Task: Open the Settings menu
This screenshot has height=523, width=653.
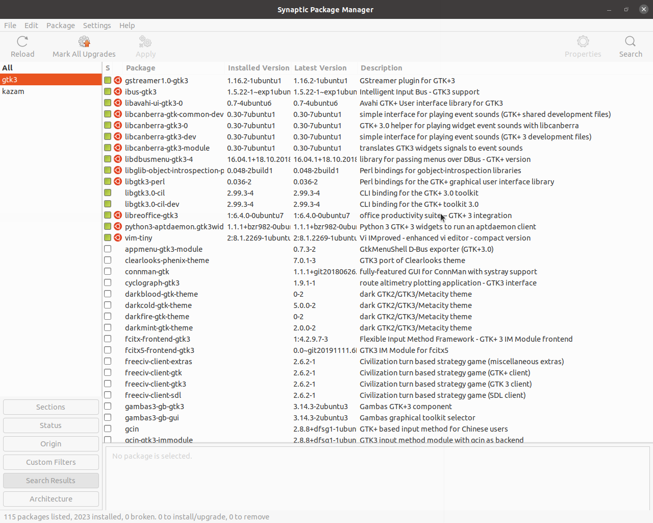Action: tap(97, 25)
